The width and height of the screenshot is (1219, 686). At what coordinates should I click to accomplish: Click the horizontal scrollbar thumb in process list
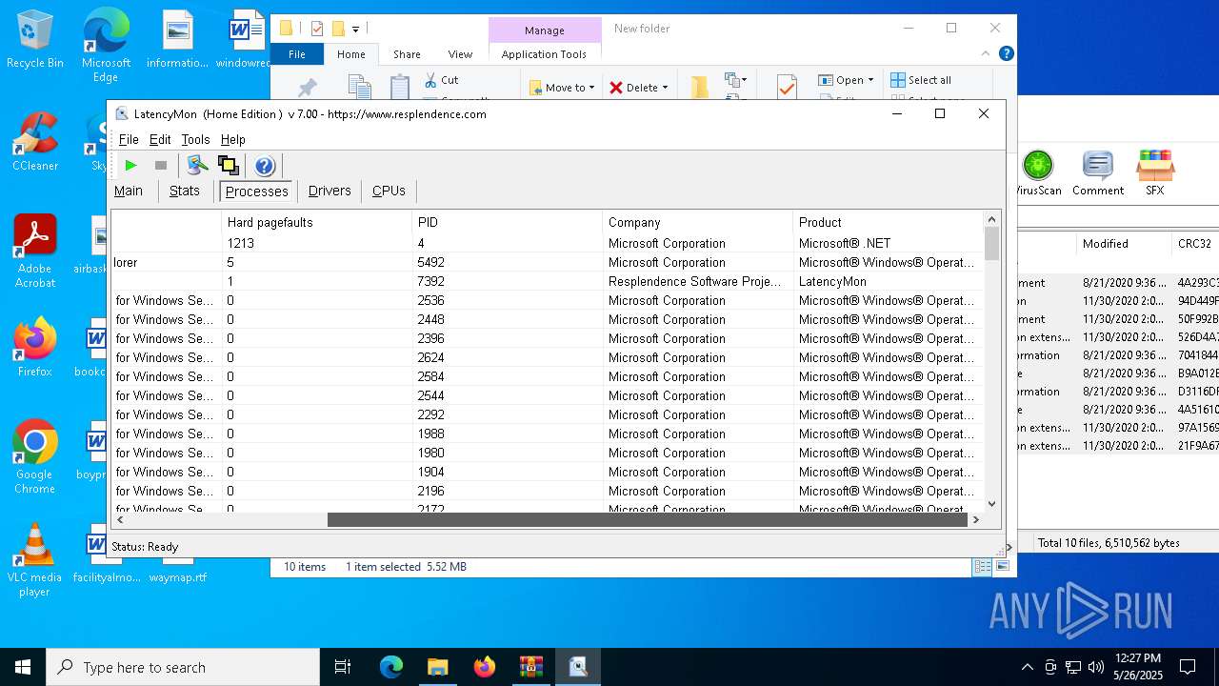(x=647, y=519)
